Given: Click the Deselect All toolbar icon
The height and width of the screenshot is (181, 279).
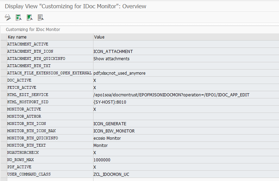Looking at the screenshot, I should coord(41,18).
